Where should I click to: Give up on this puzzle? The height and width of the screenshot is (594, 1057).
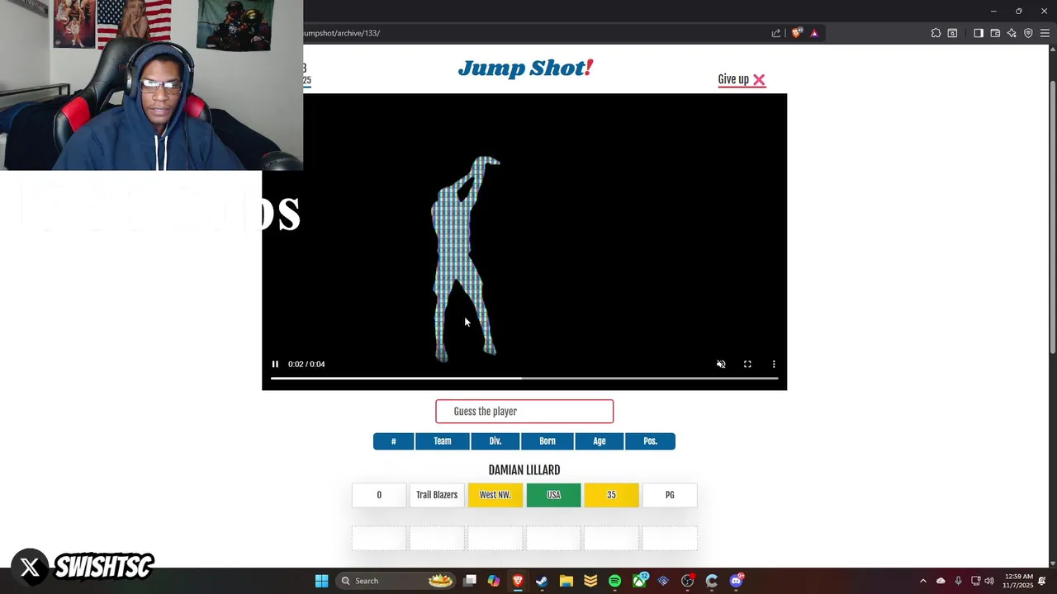pos(742,79)
